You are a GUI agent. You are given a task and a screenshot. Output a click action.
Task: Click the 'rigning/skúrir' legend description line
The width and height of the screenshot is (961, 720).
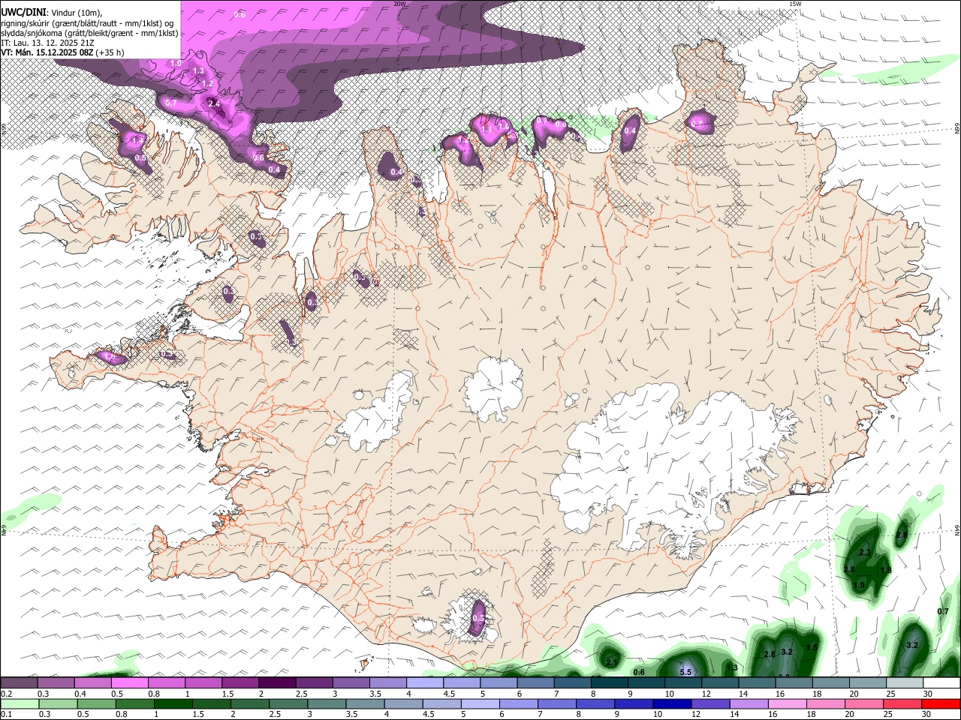click(88, 23)
